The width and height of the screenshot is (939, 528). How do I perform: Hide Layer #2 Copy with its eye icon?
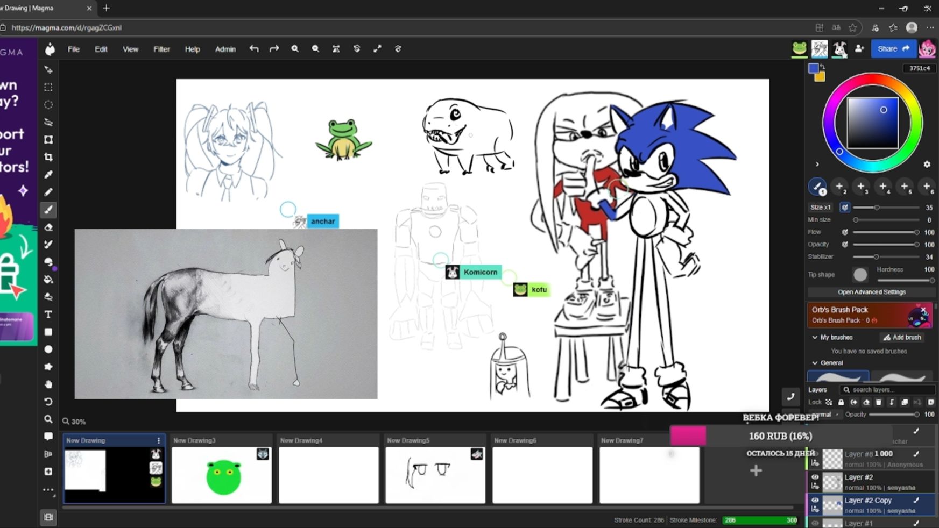point(815,500)
